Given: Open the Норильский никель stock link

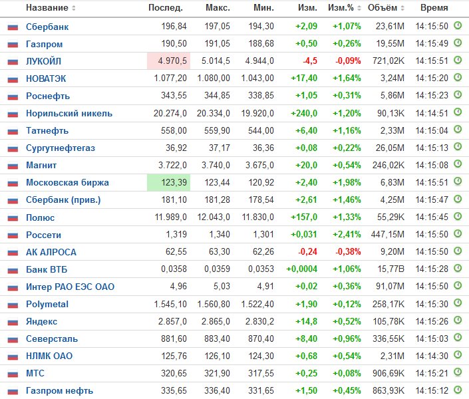Looking at the screenshot, I should (x=69, y=113).
